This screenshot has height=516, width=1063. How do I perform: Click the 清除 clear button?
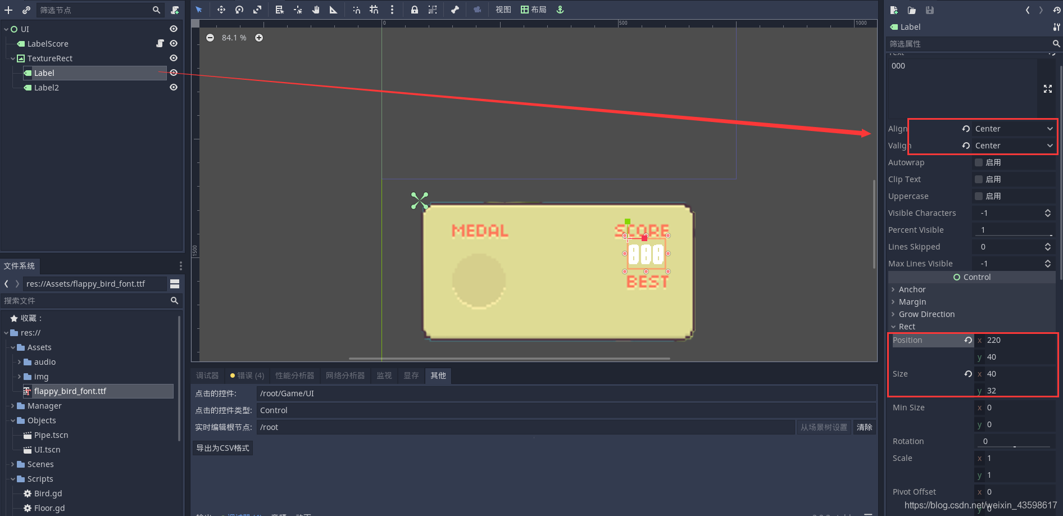[x=864, y=427]
